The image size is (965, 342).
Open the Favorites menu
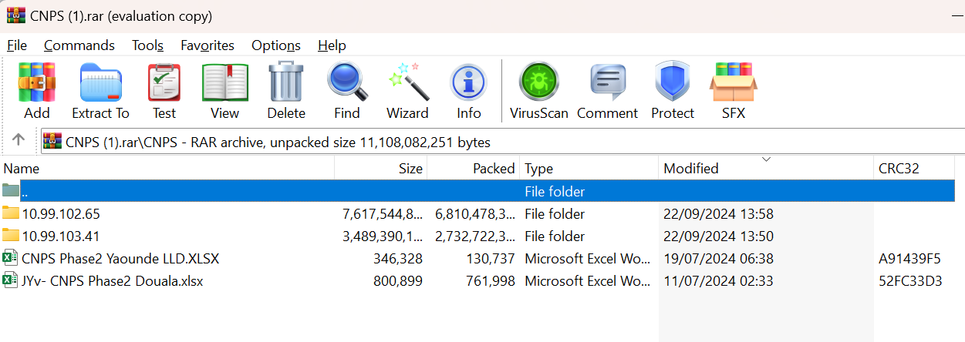(208, 45)
